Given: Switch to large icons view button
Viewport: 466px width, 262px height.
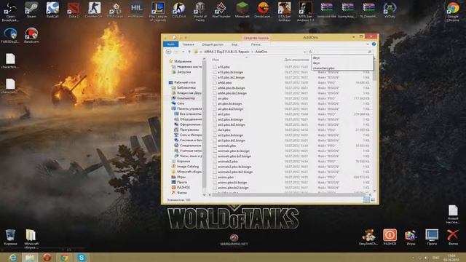Looking at the screenshot, I should [x=373, y=200].
